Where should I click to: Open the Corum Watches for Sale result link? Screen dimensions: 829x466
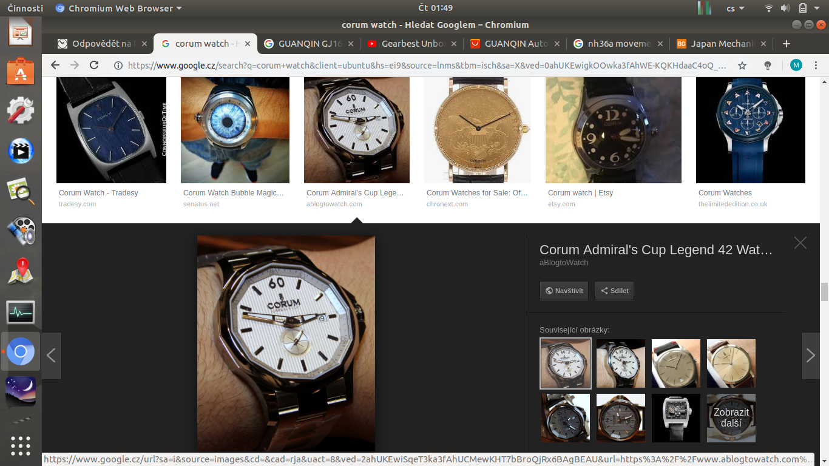[x=478, y=193]
